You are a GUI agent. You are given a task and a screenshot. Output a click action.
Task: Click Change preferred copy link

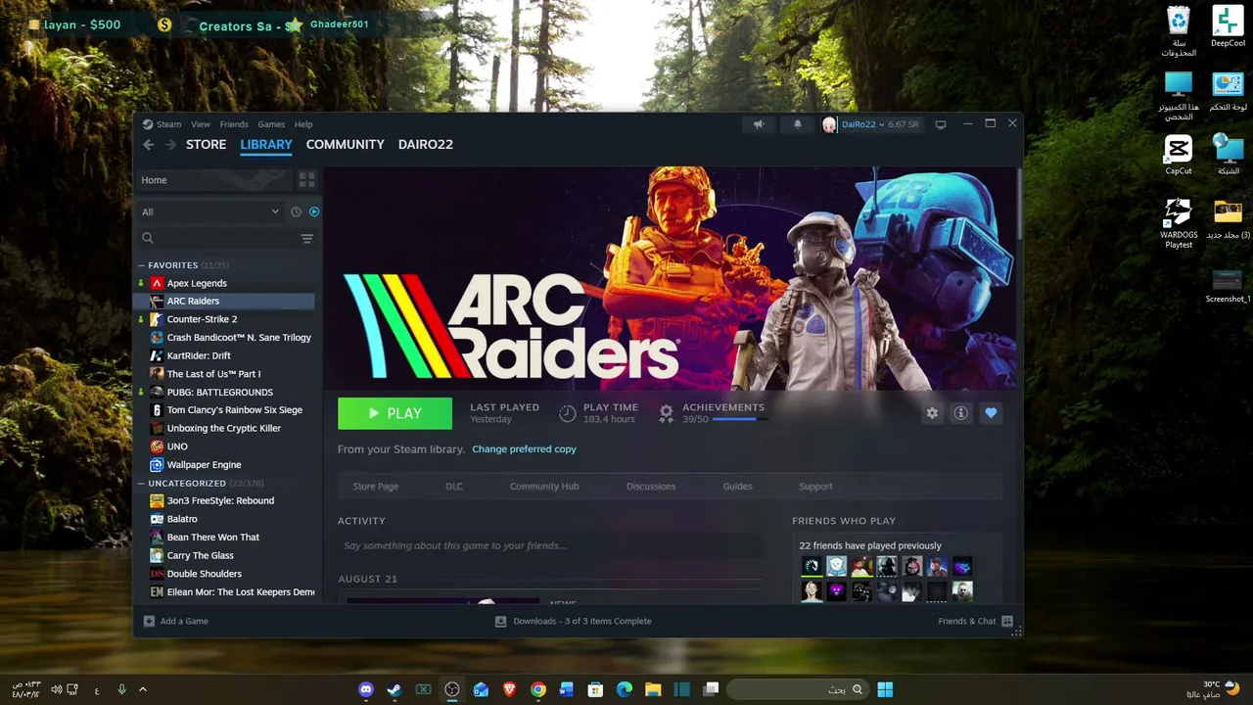(x=524, y=448)
